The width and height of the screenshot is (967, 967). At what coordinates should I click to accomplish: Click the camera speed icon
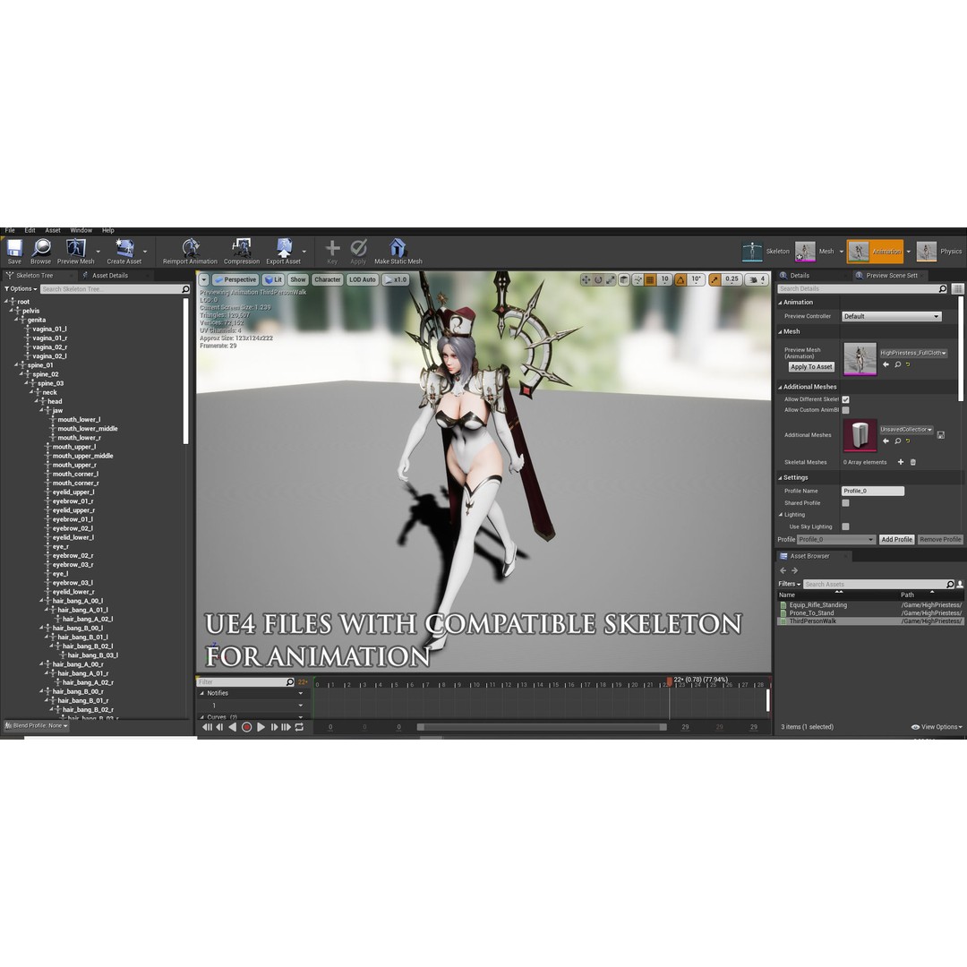tap(756, 279)
